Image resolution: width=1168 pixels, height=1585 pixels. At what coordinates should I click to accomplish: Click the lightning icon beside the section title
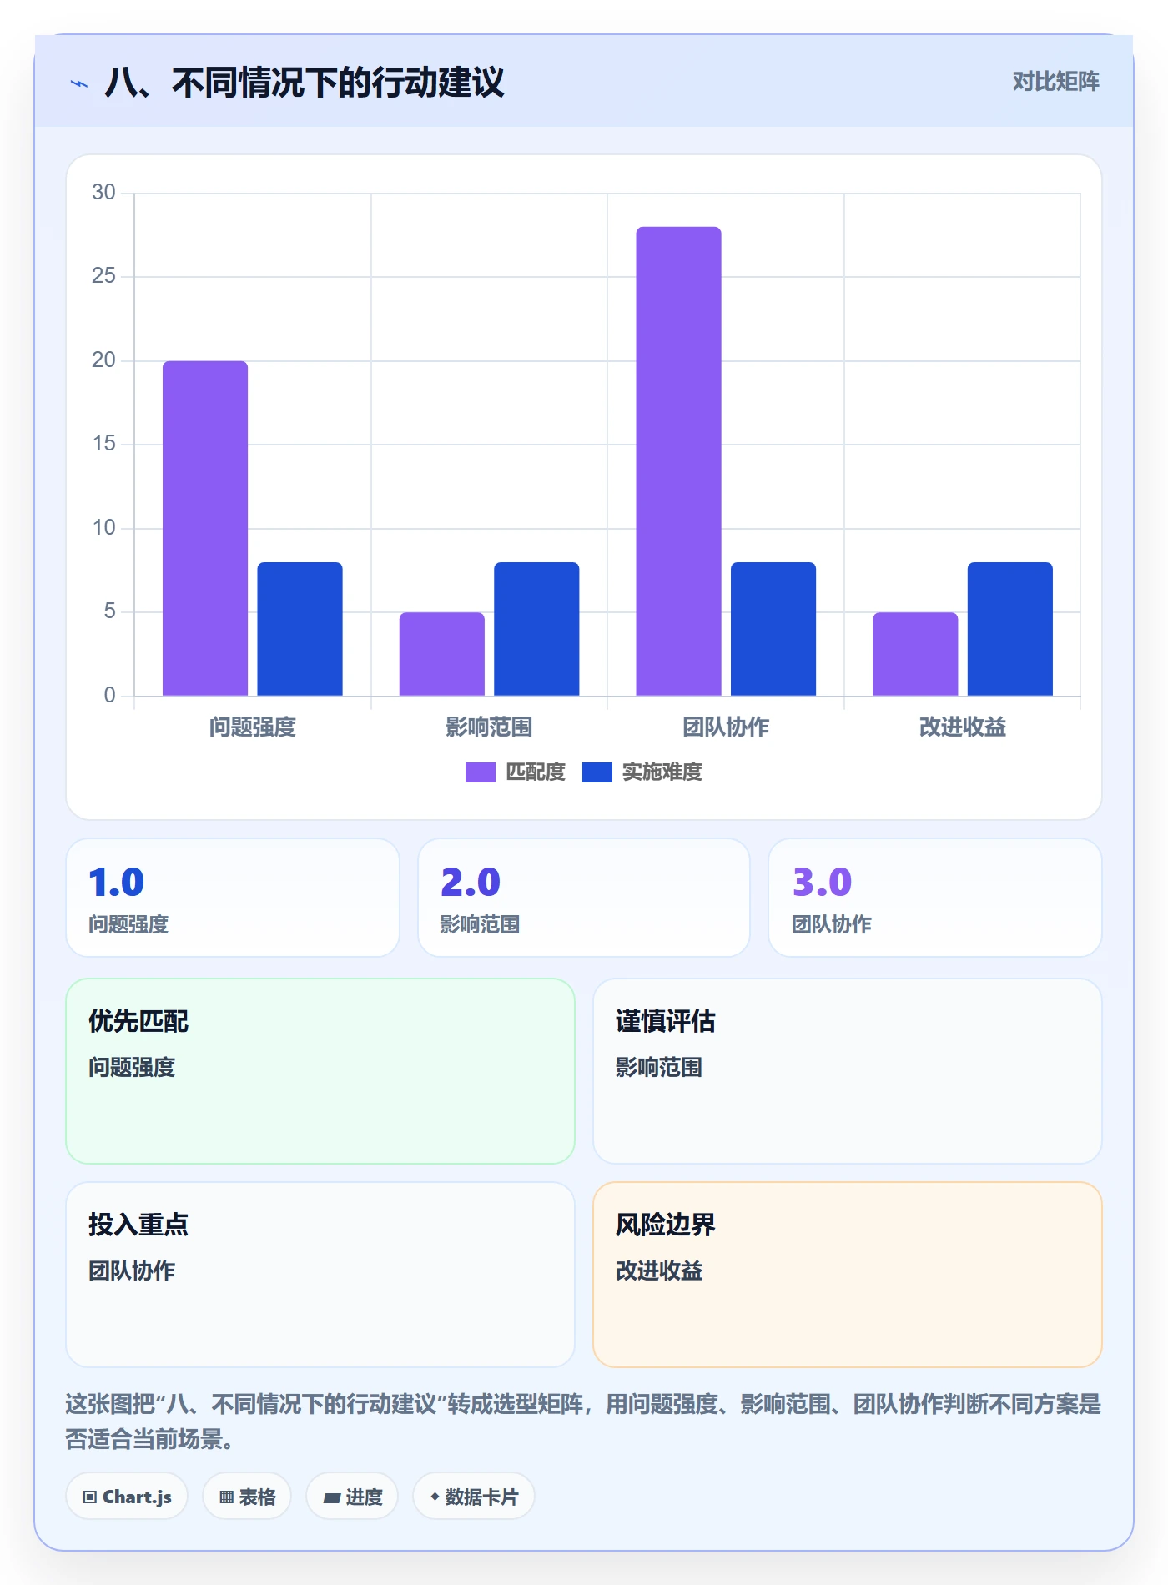tap(79, 83)
